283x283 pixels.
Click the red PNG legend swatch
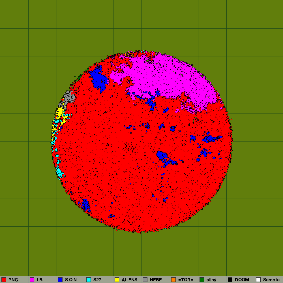coord(4,280)
